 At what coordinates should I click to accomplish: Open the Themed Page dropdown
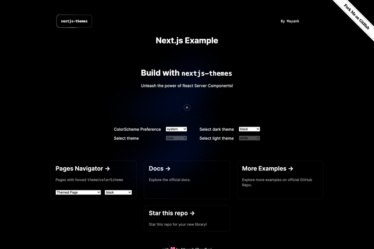pyautogui.click(x=78, y=192)
